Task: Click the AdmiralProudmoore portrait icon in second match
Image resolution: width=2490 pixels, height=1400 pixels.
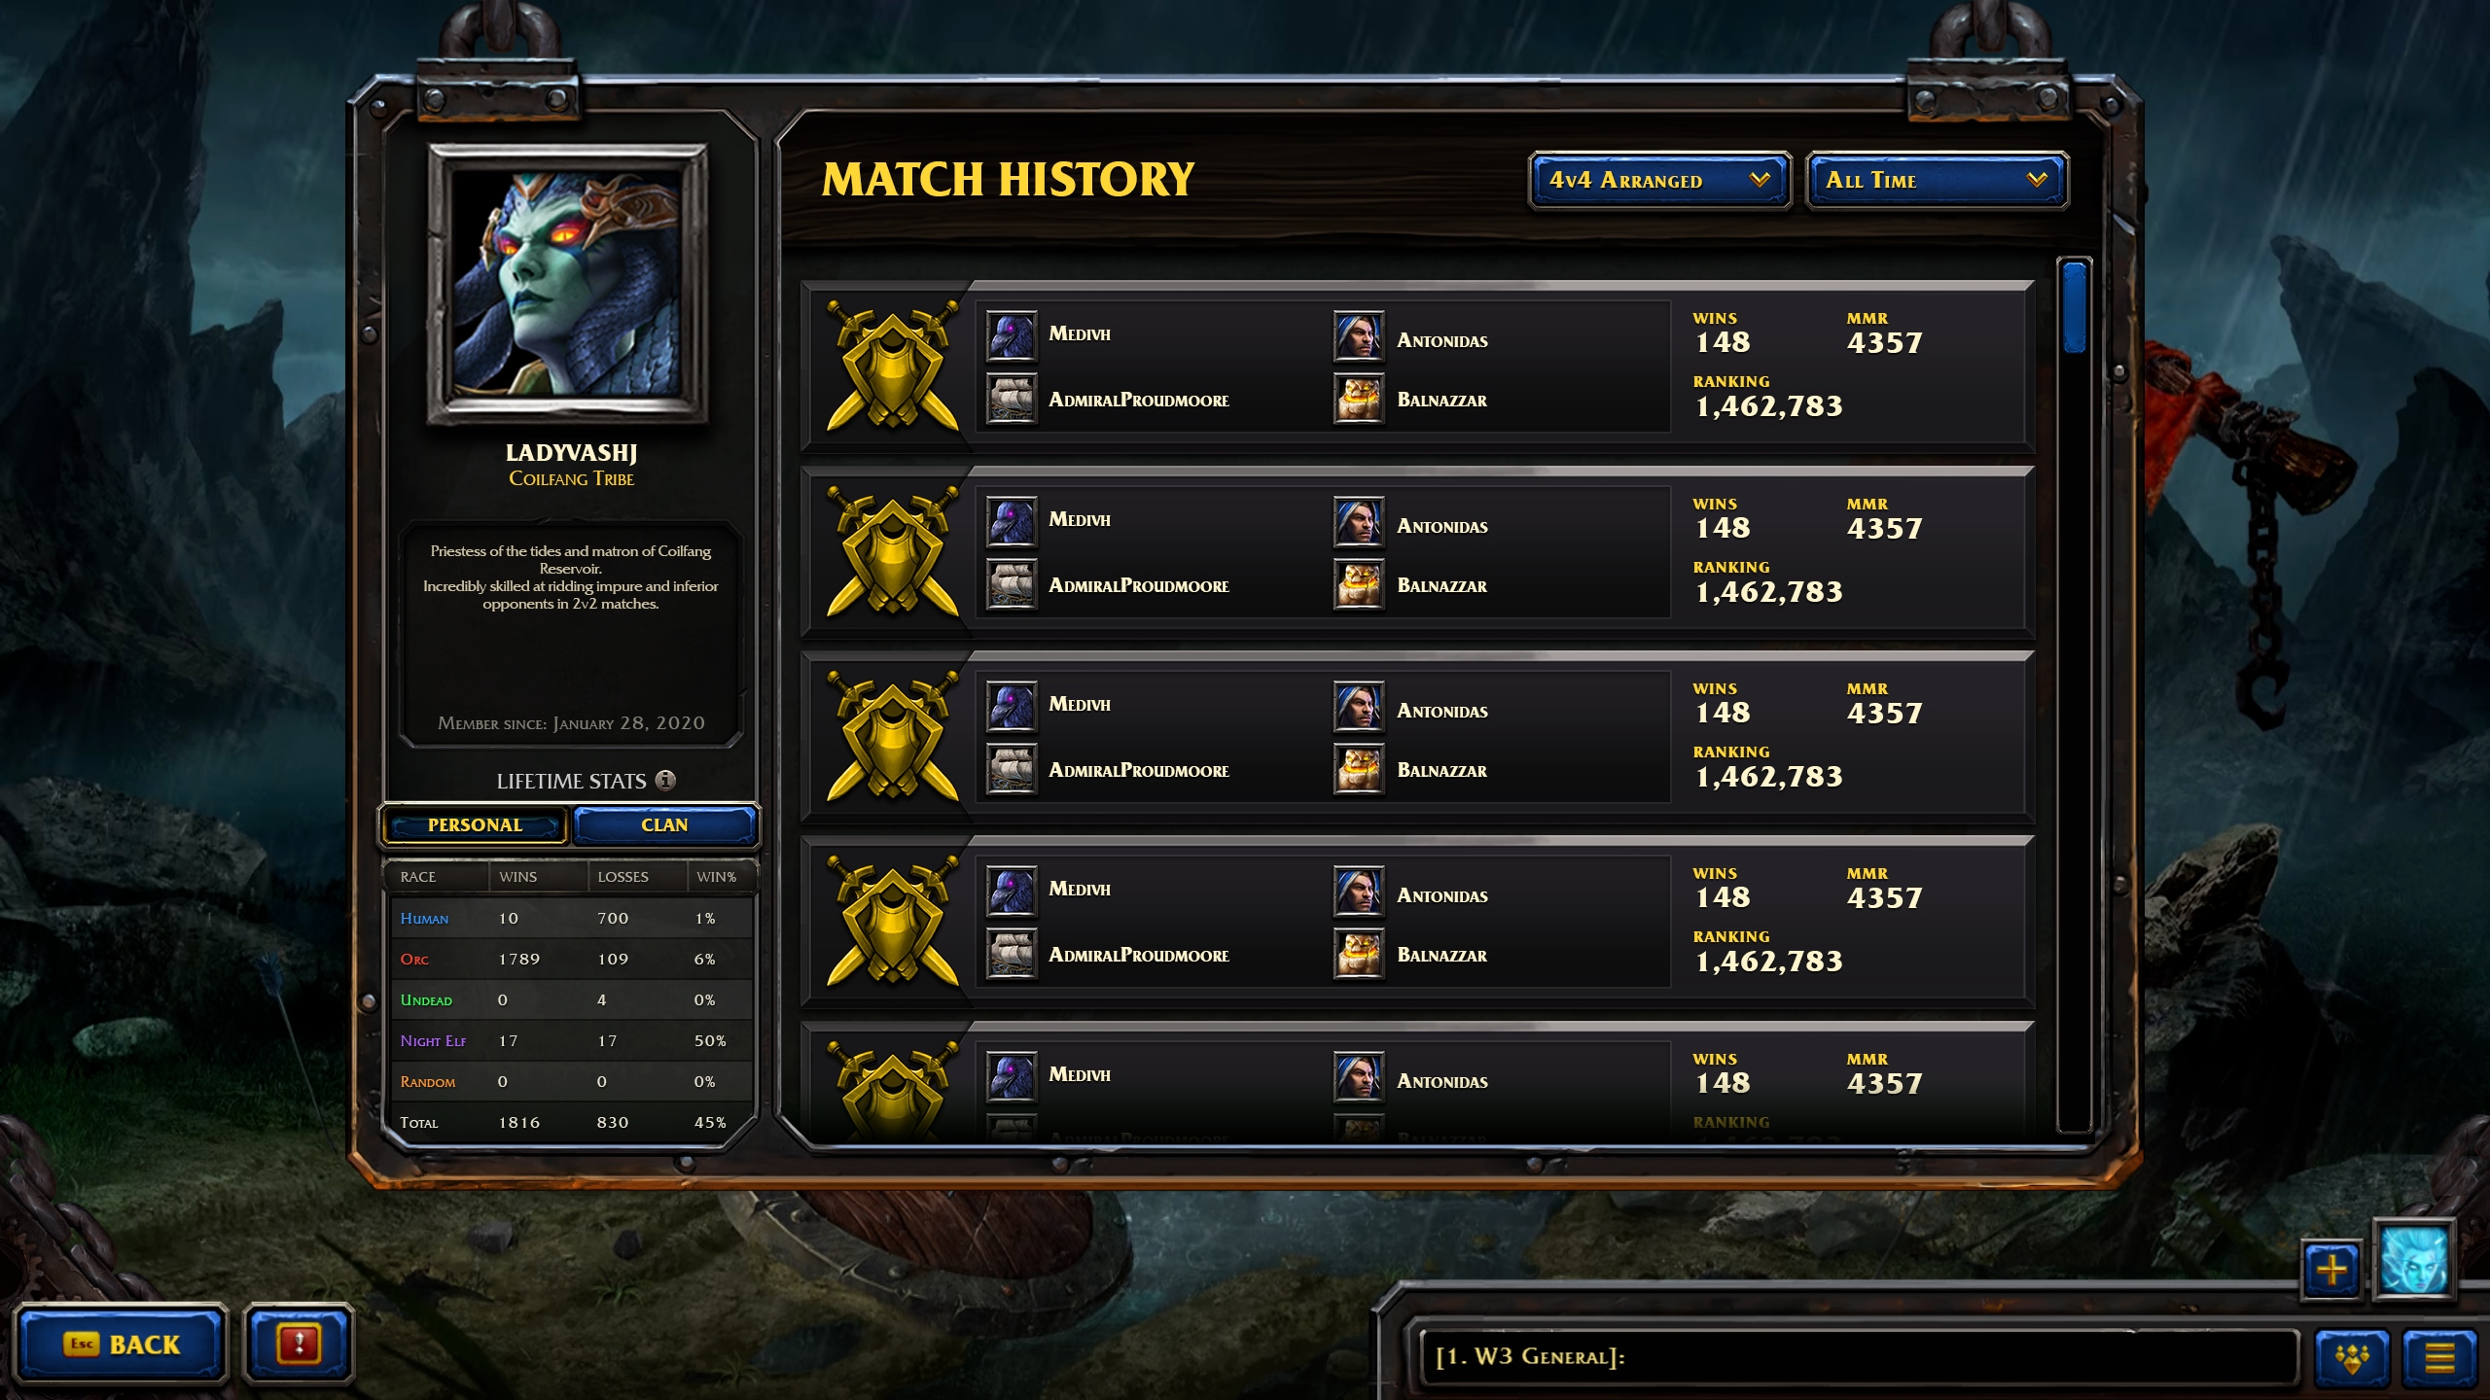Action: pyautogui.click(x=1011, y=584)
